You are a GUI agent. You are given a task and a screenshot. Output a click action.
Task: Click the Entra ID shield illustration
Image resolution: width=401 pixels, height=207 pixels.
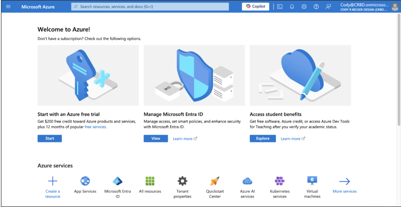[194, 75]
